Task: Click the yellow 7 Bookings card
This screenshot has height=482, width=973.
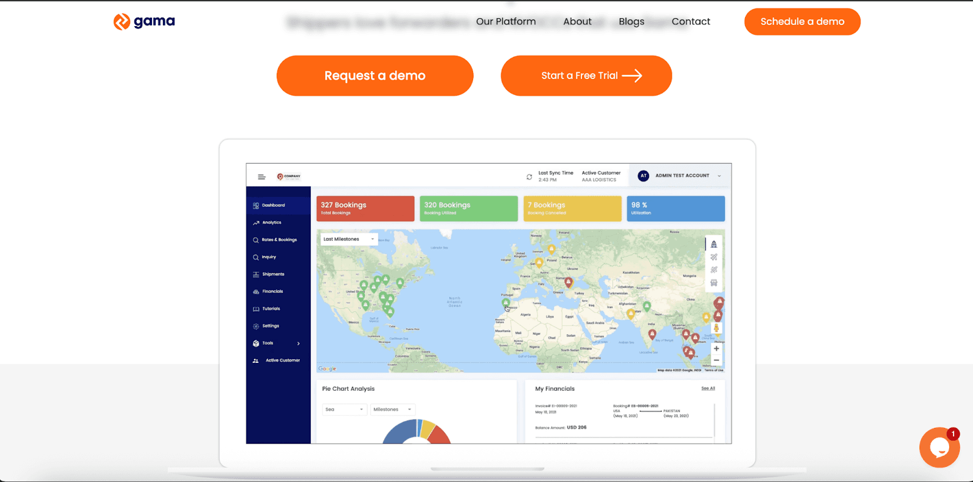Action: pyautogui.click(x=572, y=208)
